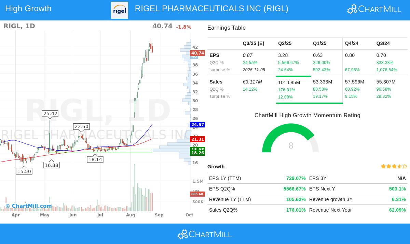Click the -1.8% daily change value

coord(183,27)
